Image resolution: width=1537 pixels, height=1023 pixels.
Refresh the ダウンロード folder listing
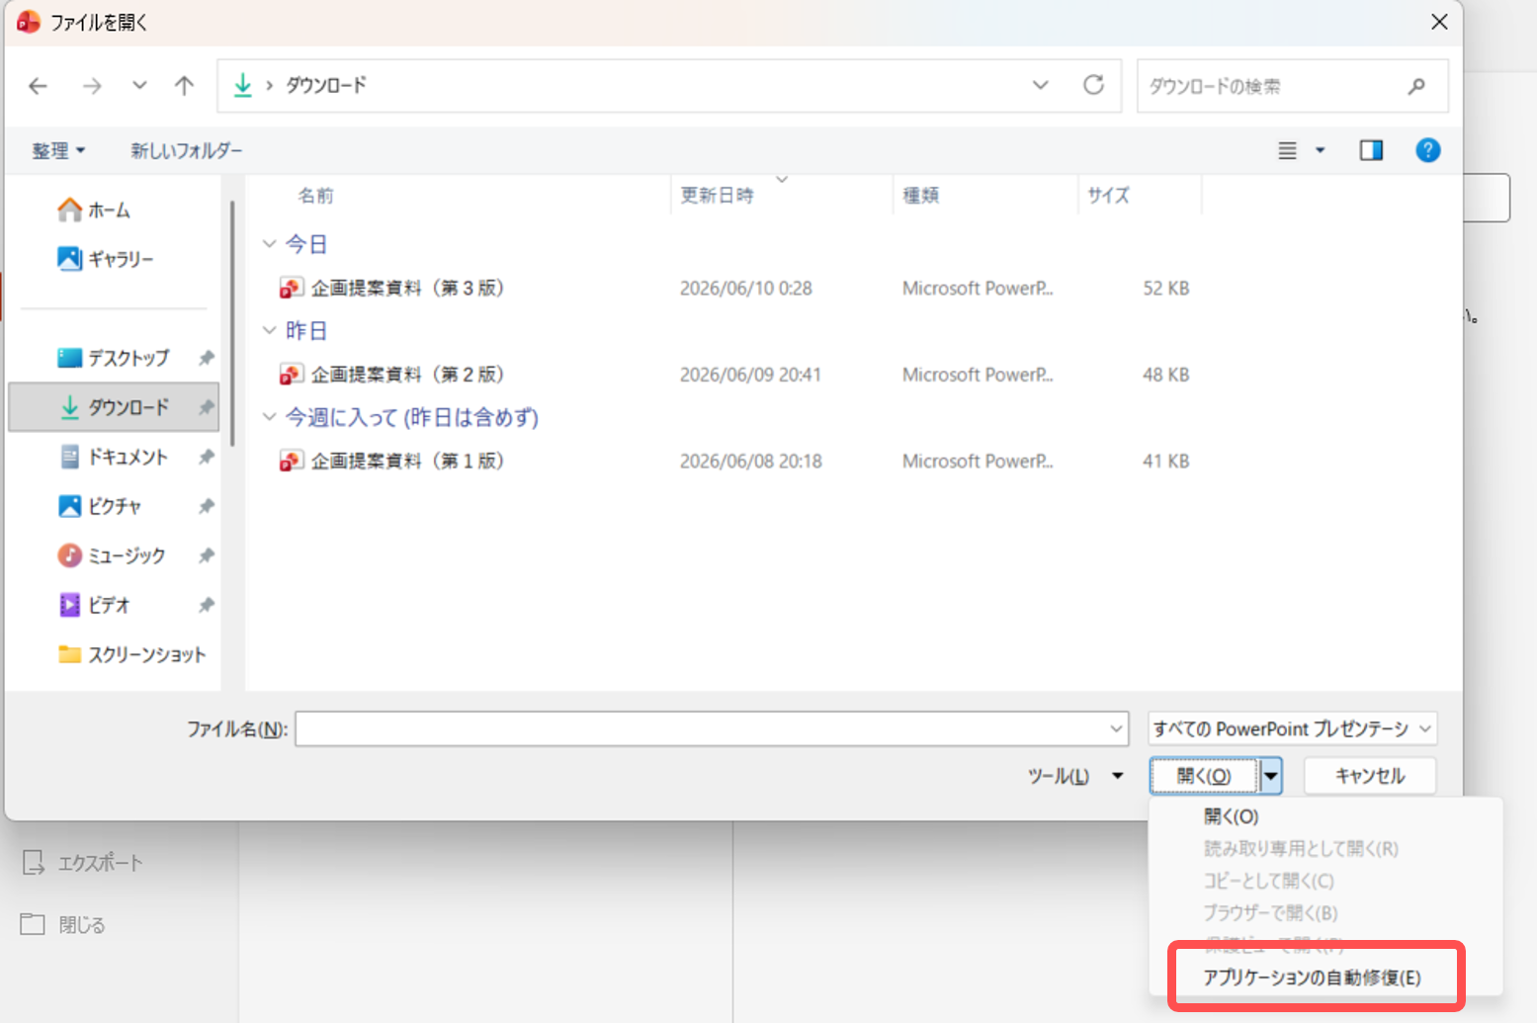[1093, 85]
